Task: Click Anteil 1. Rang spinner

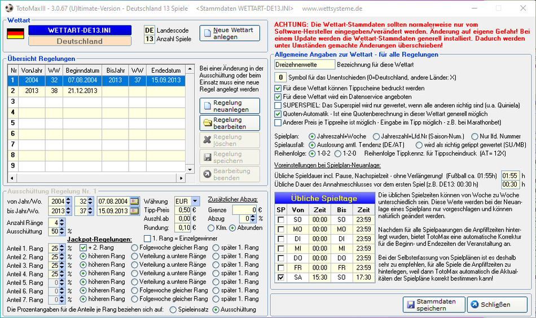Action: click(x=61, y=248)
